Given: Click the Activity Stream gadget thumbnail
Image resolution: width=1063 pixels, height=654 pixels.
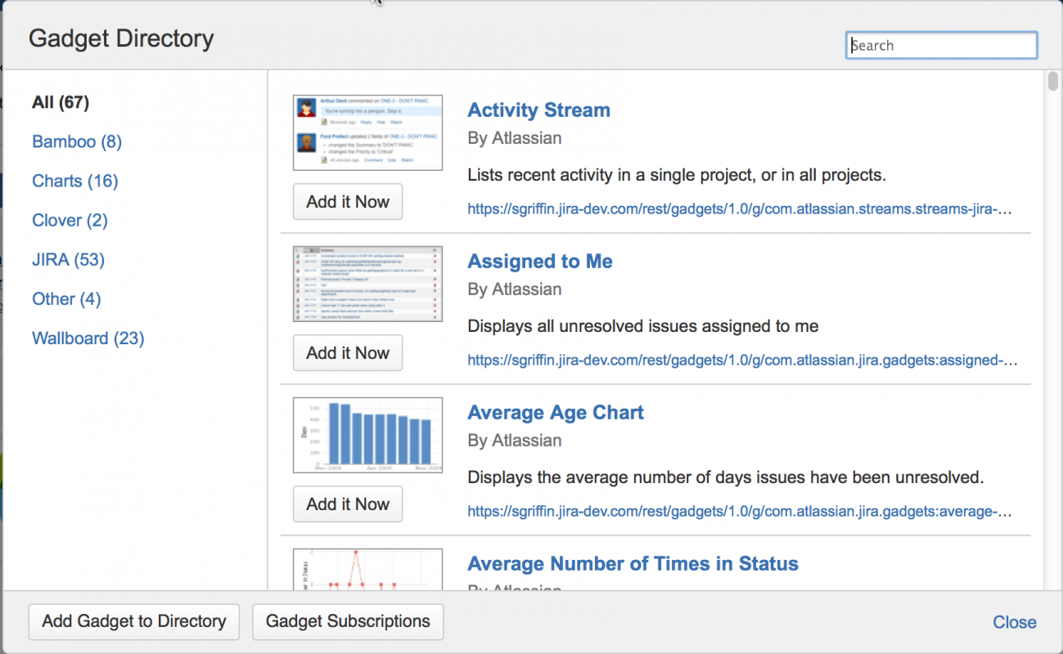Looking at the screenshot, I should 367,132.
